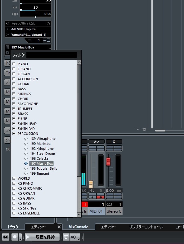Expand the STRINGS category

click(14, 94)
